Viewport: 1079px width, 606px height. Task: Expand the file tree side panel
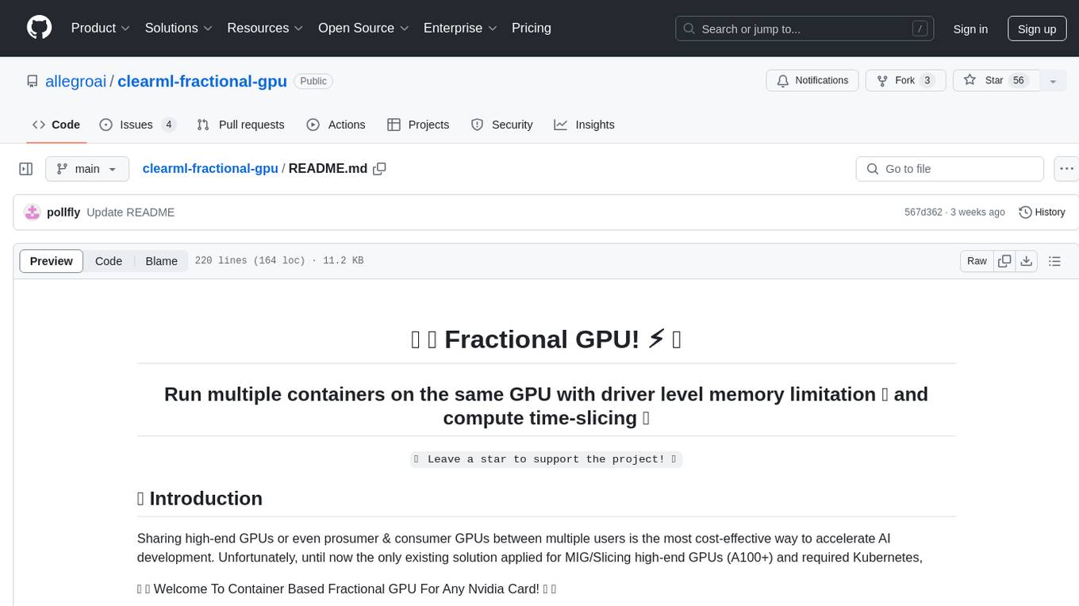pos(26,169)
